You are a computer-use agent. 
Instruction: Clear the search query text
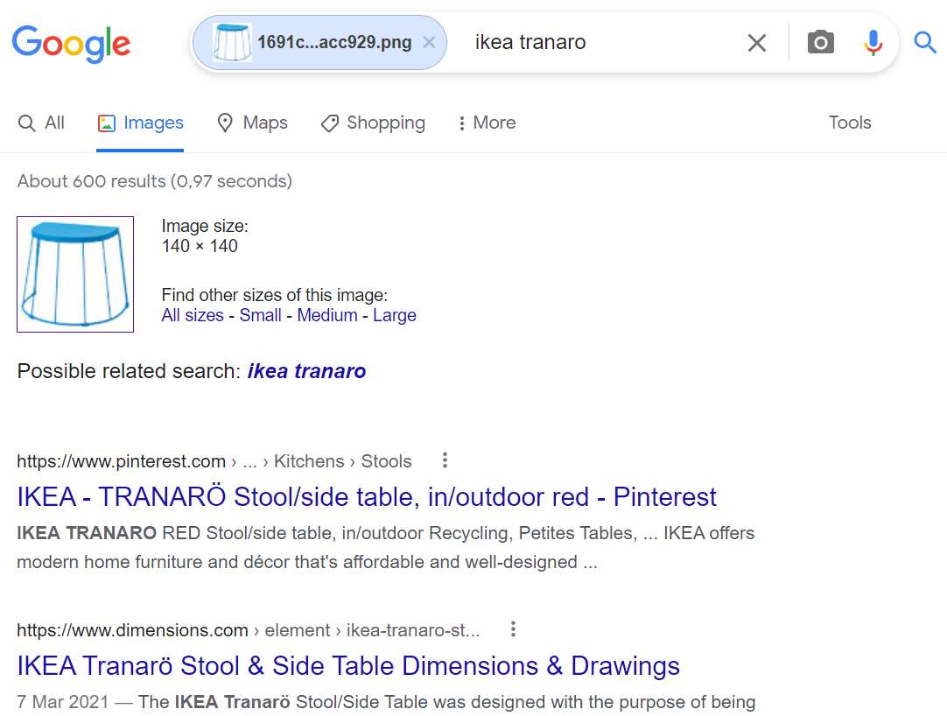tap(757, 43)
